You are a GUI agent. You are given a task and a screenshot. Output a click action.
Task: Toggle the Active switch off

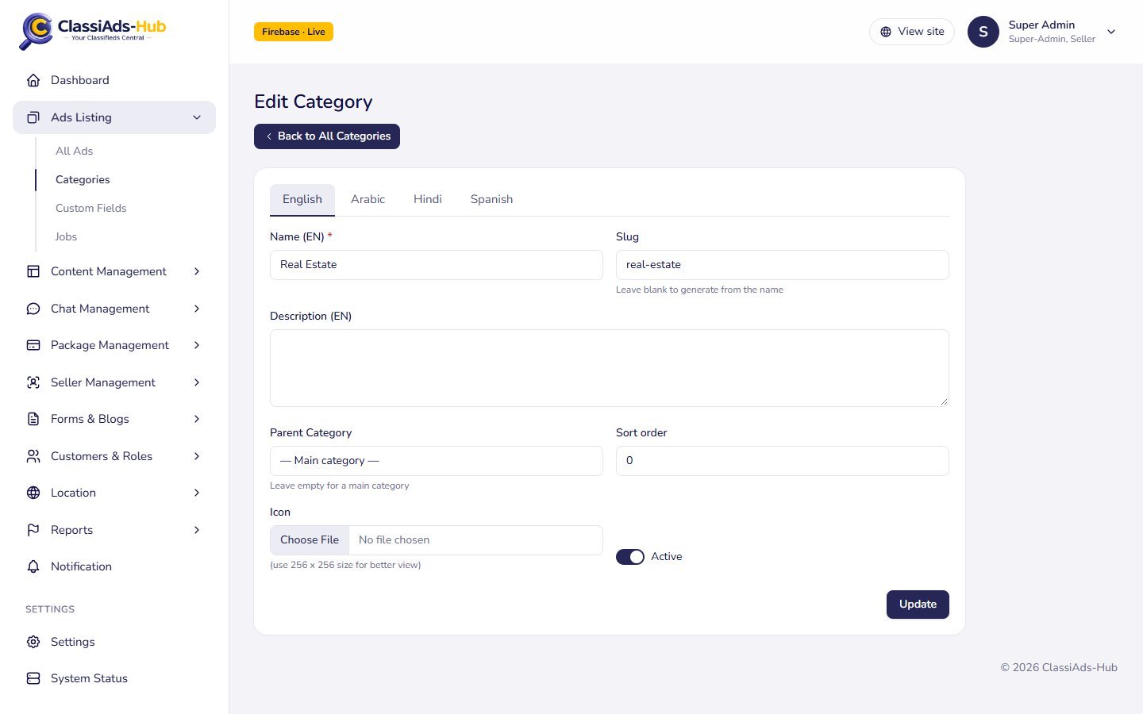[630, 557]
